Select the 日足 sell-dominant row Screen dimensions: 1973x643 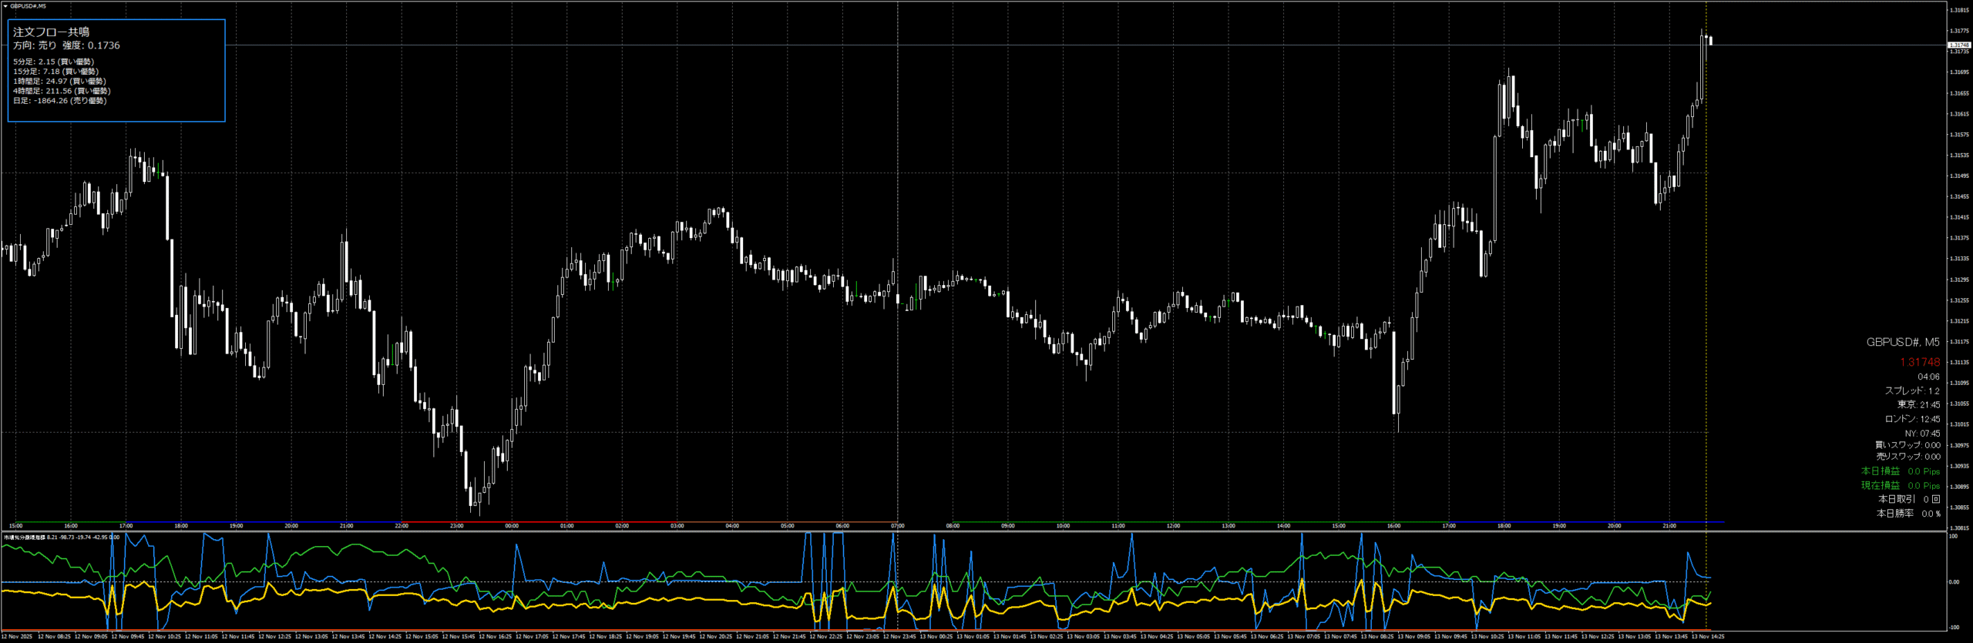point(59,101)
